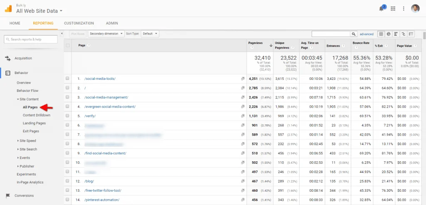Open the /evergreen-social-media-content/ page link

coord(110,107)
